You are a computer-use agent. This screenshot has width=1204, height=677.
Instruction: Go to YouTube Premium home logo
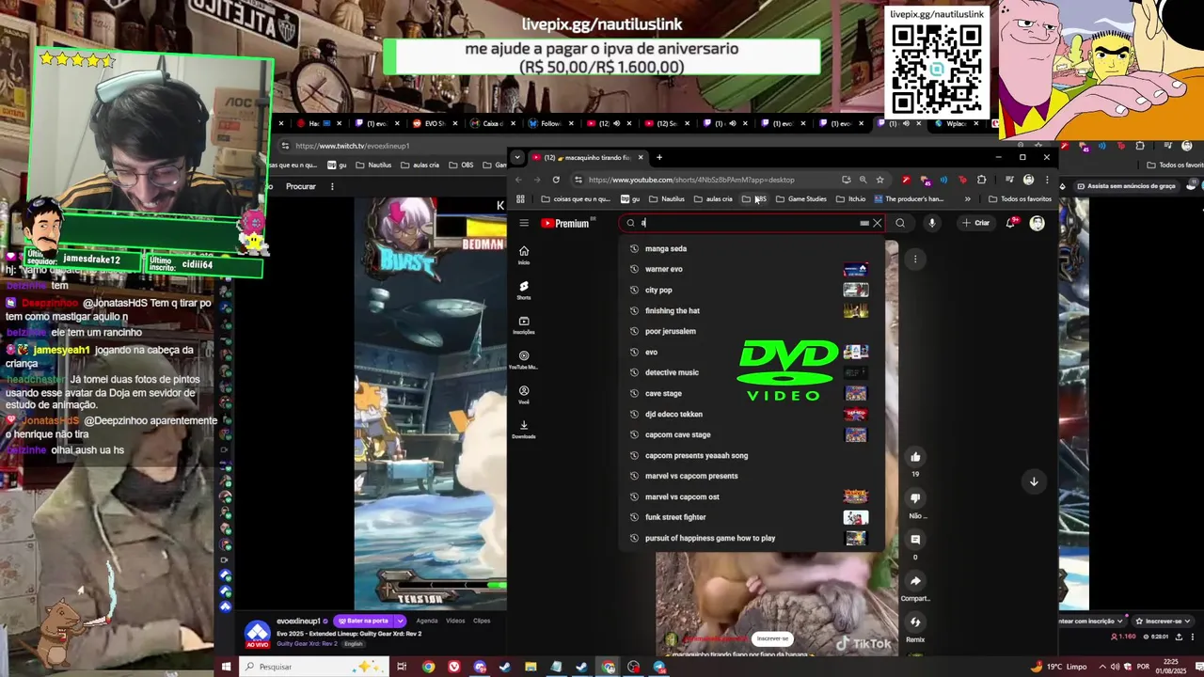click(x=564, y=224)
